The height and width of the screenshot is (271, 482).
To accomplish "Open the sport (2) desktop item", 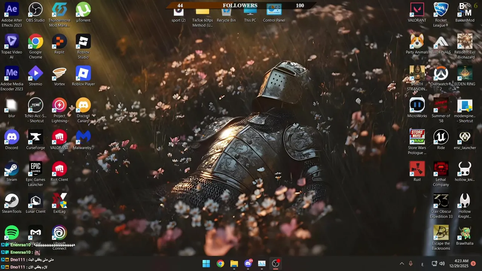I will pos(178,14).
